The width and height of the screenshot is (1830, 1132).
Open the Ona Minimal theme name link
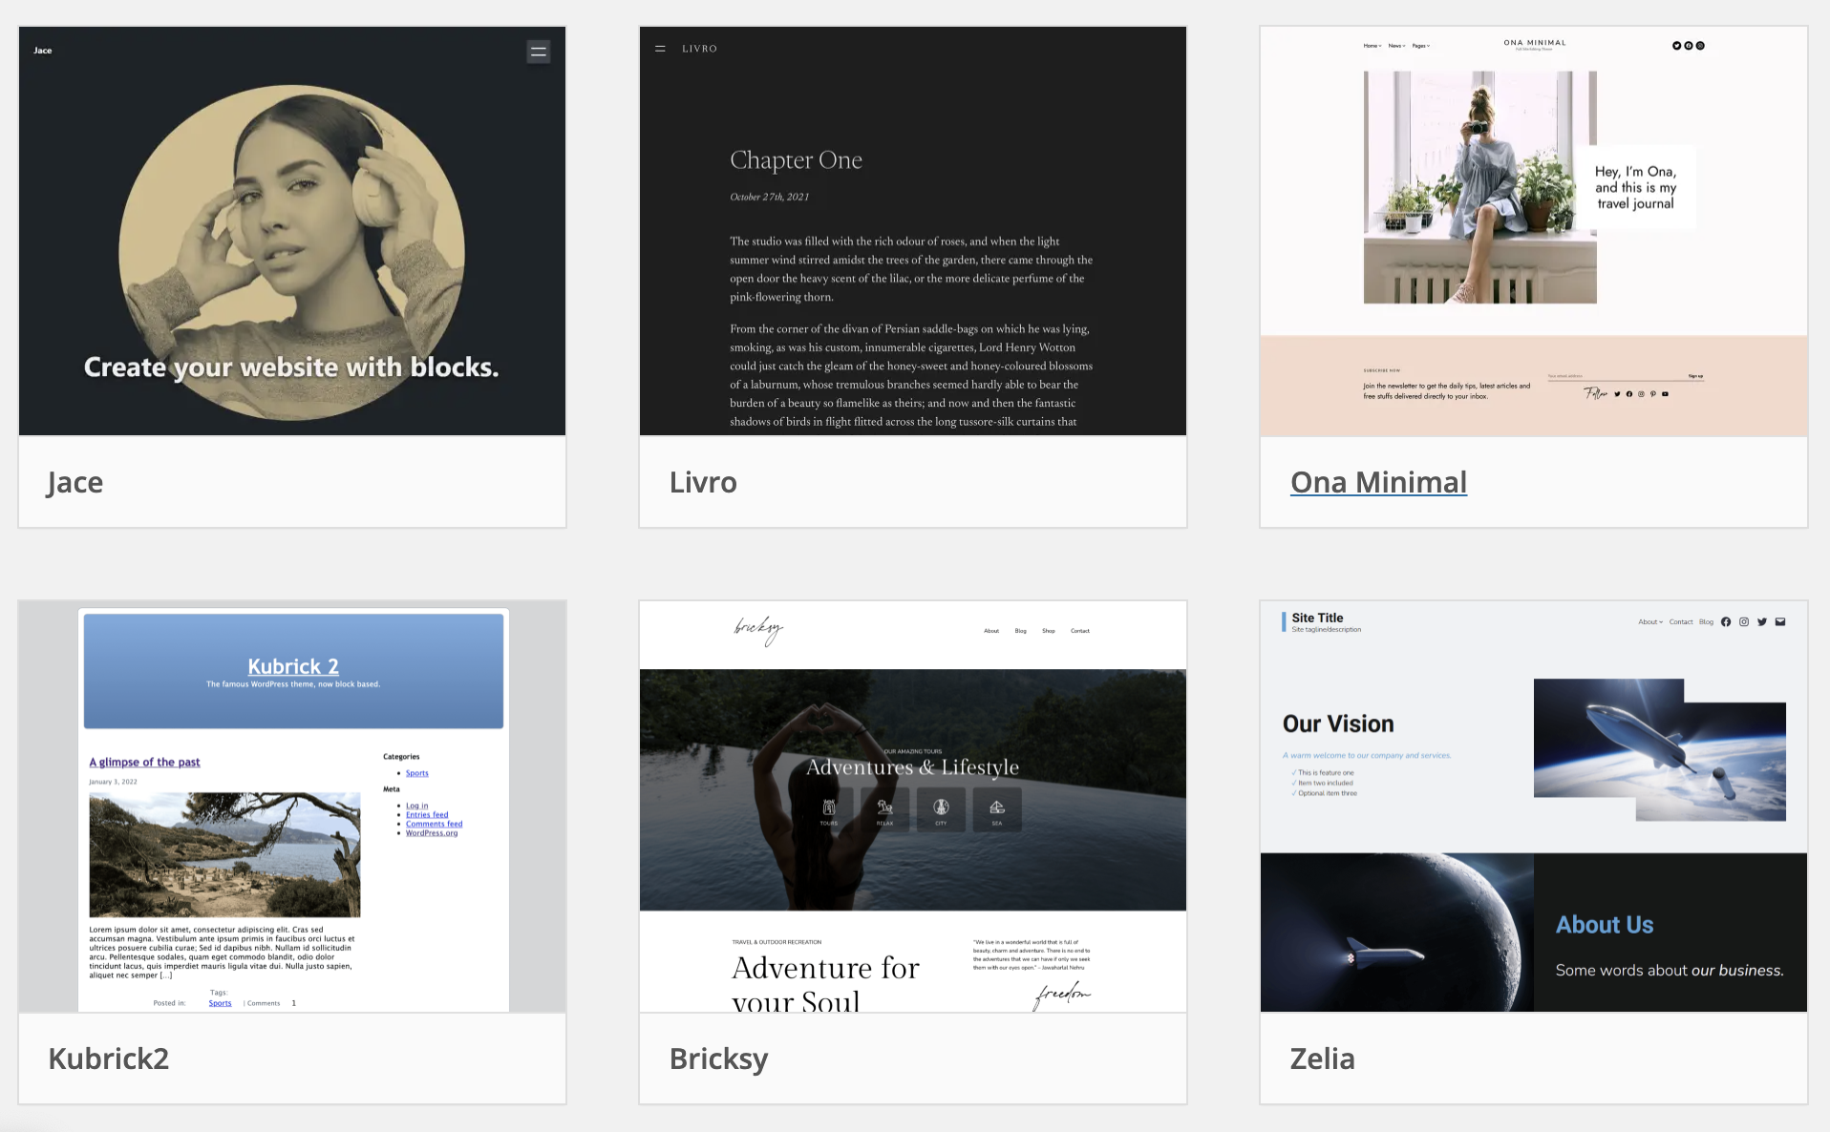(1378, 483)
